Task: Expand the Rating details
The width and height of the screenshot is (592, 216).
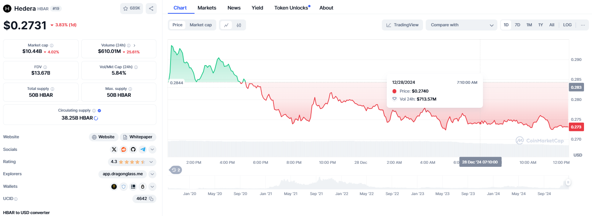Action: pos(151,162)
